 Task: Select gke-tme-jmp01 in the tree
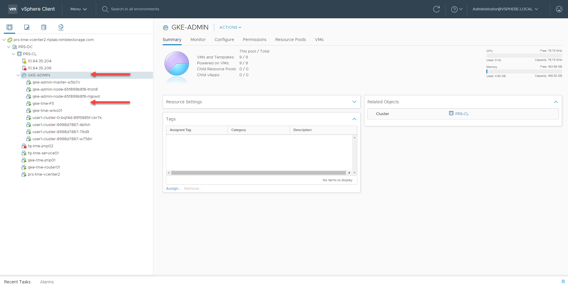click(x=42, y=160)
